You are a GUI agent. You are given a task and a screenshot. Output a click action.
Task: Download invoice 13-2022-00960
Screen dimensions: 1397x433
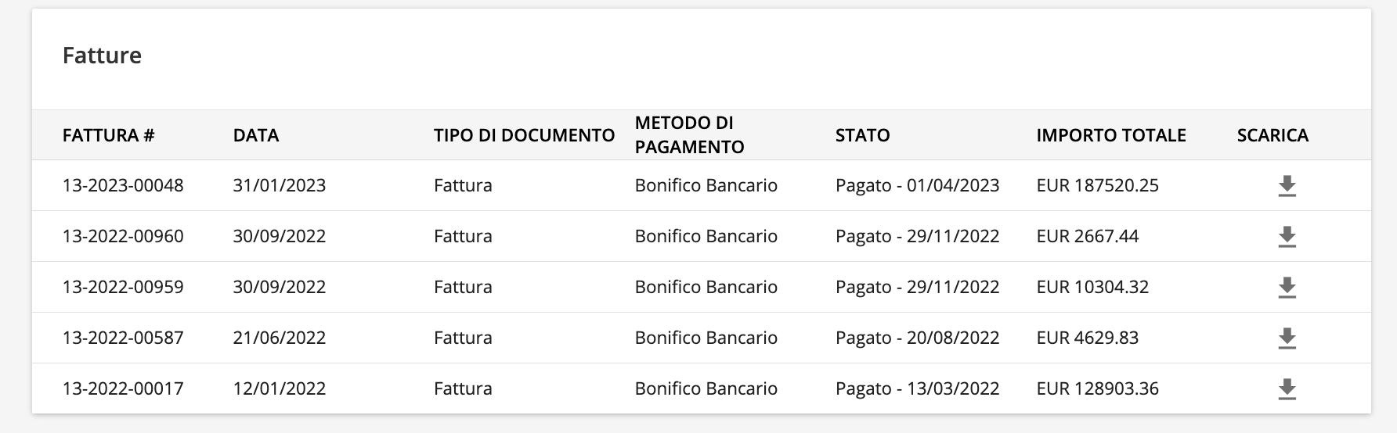point(1287,237)
